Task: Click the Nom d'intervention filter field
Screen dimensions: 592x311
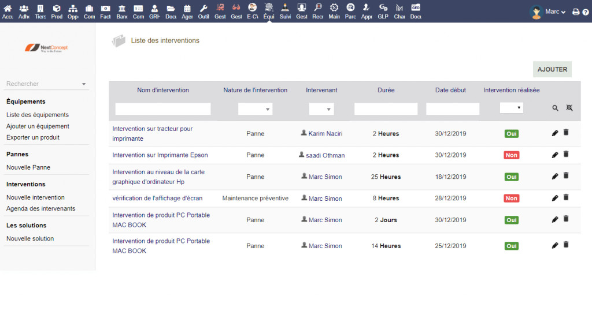Action: coord(163,109)
